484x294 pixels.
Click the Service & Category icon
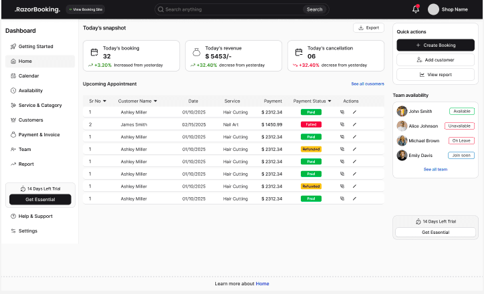point(13,105)
